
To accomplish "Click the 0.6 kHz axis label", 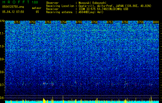I will (x=2, y=98).
